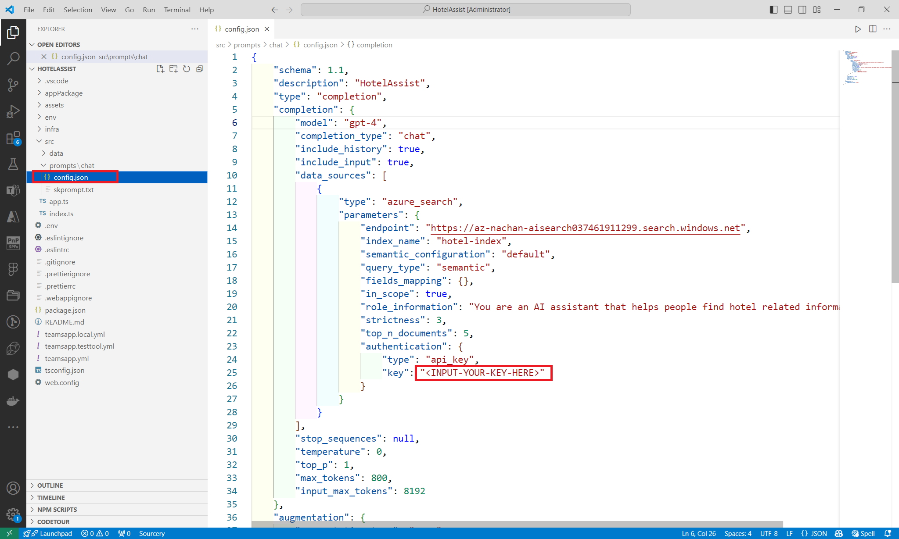Toggle the secondary side bar layout icon
This screenshot has width=899, height=539.
click(x=802, y=10)
